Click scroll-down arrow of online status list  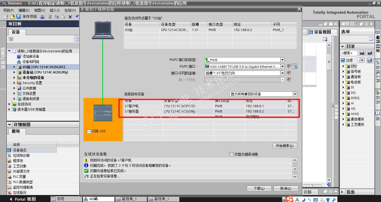[x=295, y=176]
